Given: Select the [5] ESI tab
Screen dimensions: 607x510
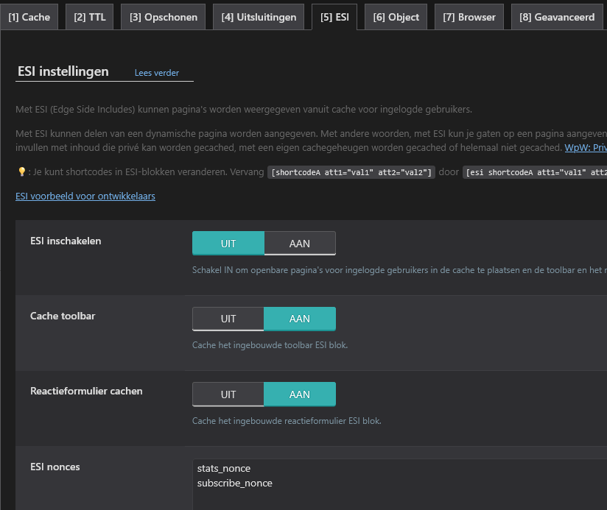Looking at the screenshot, I should click(x=334, y=17).
